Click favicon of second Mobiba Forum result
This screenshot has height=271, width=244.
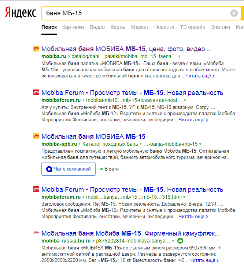(36, 190)
